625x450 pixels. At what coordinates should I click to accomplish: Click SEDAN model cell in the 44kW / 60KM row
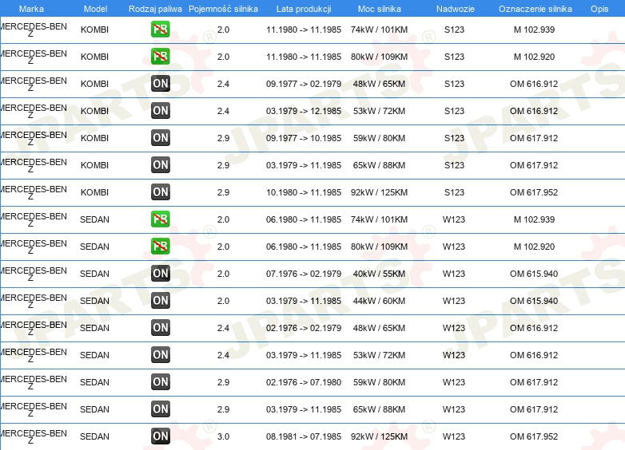point(94,301)
